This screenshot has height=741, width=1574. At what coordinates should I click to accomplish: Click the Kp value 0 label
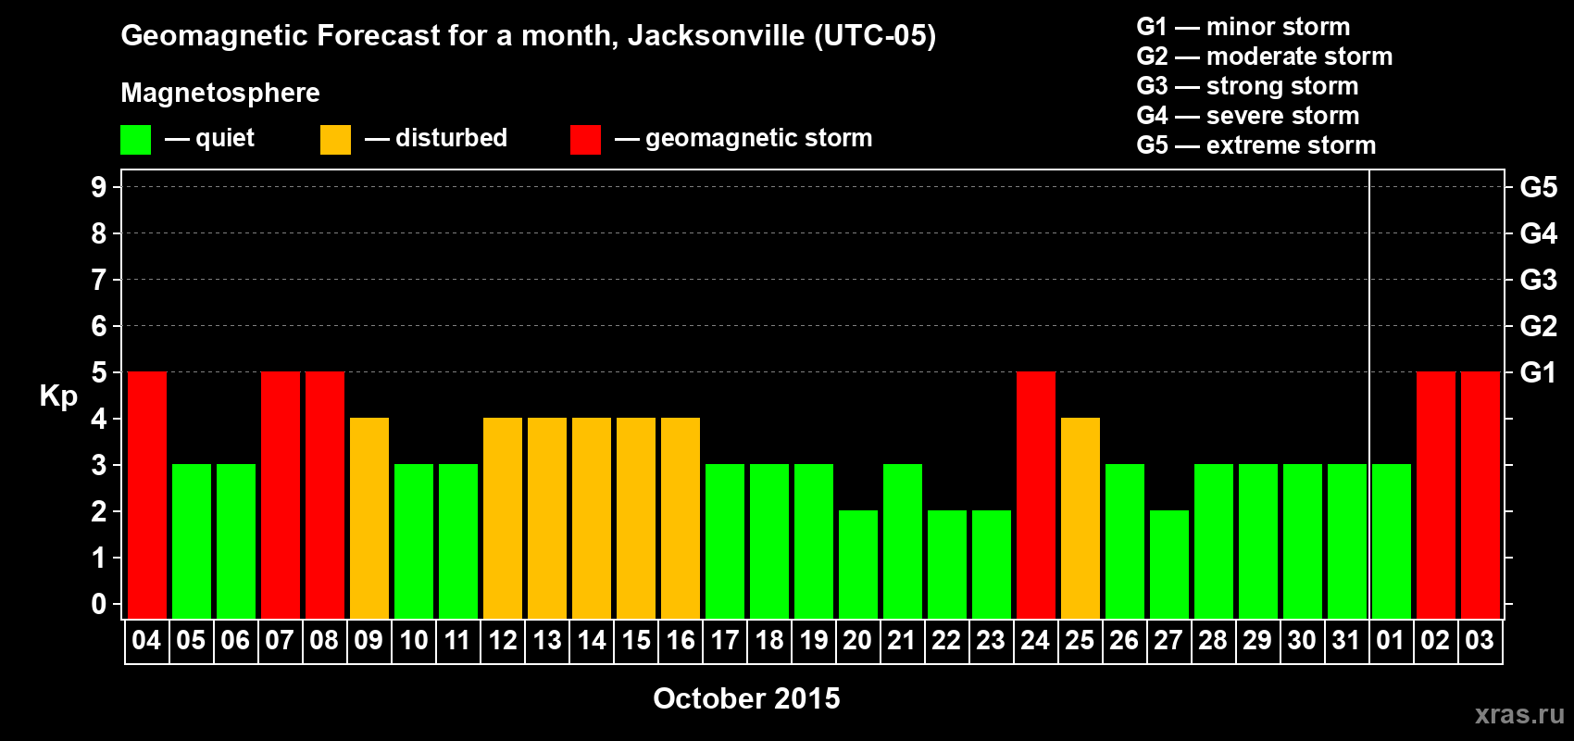coord(99,604)
